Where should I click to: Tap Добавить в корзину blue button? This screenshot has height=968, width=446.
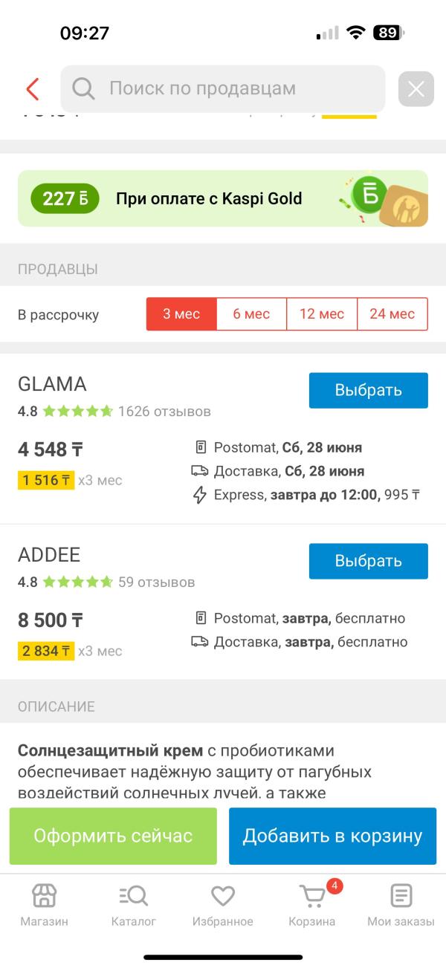pyautogui.click(x=332, y=837)
